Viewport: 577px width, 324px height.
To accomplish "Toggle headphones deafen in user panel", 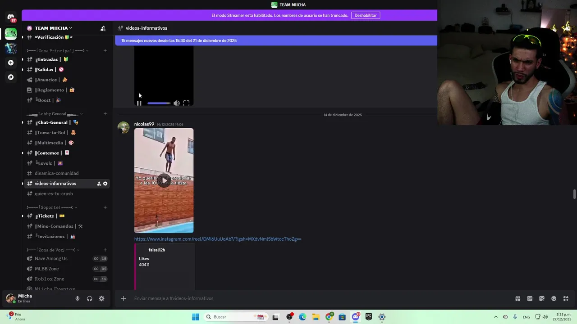I will 89,298.
